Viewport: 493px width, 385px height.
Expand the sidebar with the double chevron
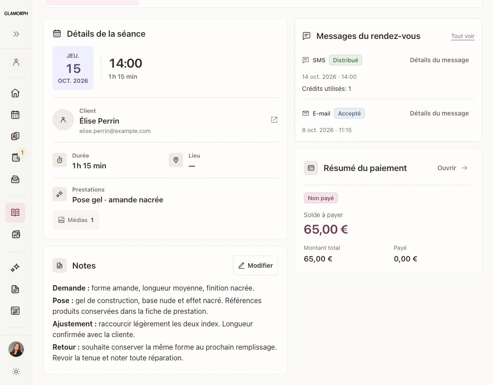[16, 34]
